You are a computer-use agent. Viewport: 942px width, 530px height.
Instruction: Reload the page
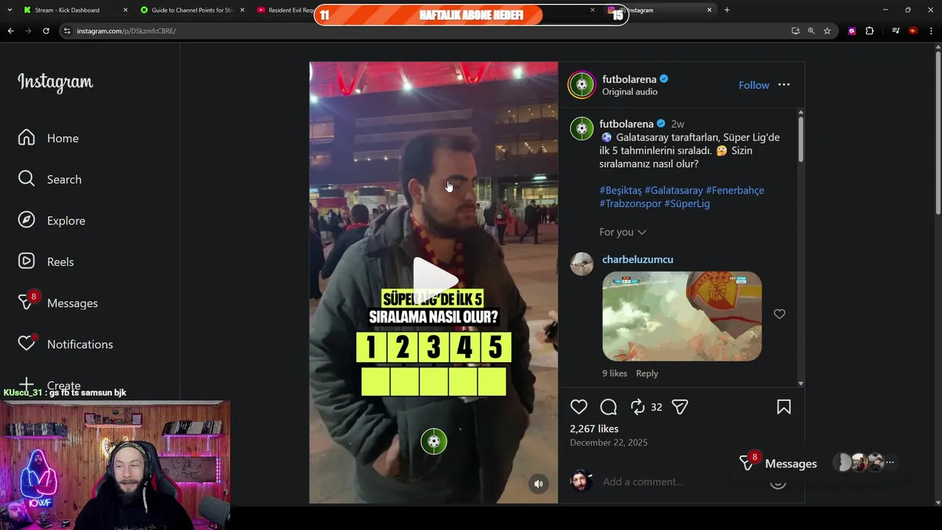(x=46, y=31)
